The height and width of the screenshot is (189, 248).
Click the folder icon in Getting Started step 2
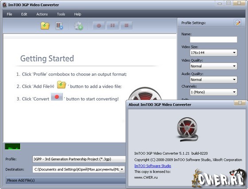pyautogui.click(x=62, y=85)
